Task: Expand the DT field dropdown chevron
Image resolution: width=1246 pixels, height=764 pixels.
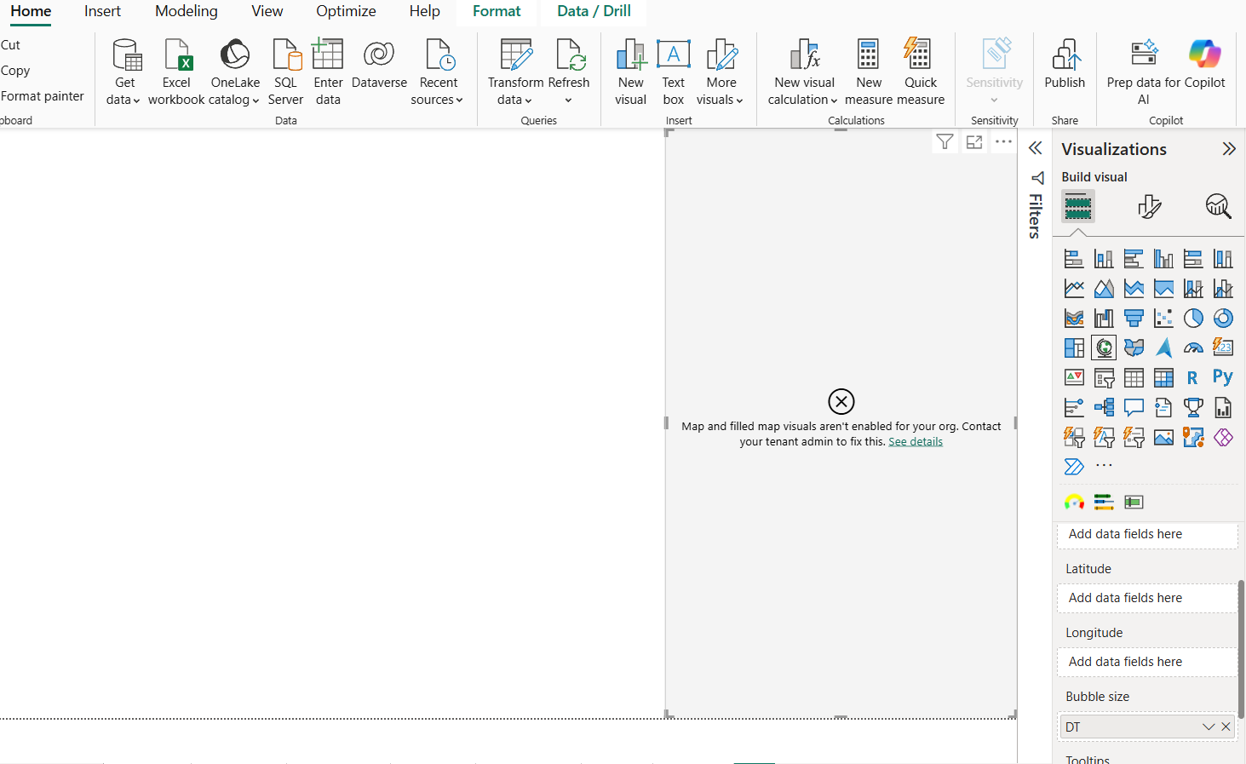Action: click(x=1208, y=727)
